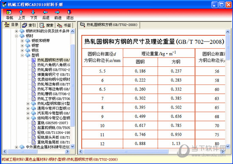
Task: Click page icon of 优质结构钢冷拉钢材
Action: tap(34, 79)
